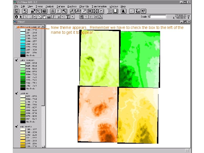204x153 pixels.
Task: Click the yellow elevation grid in the map
Action: click(138, 115)
